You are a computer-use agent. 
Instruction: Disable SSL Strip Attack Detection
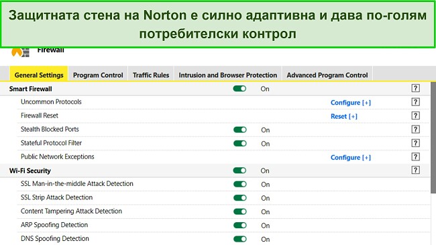point(240,197)
